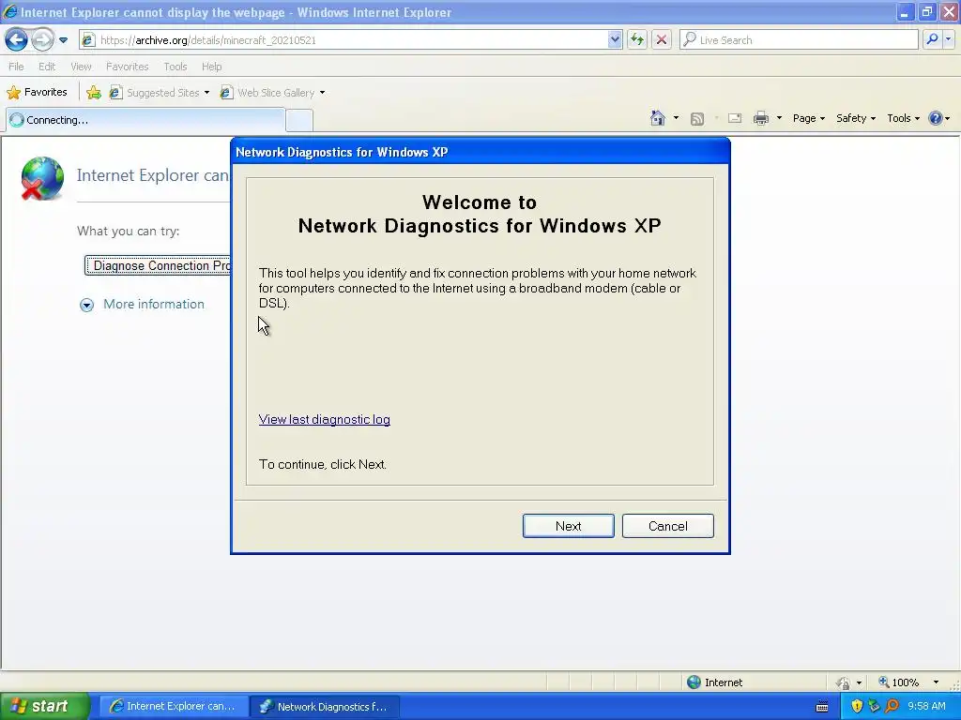The height and width of the screenshot is (720, 961).
Task: Click the orange magnifier tray icon
Action: coord(892,706)
